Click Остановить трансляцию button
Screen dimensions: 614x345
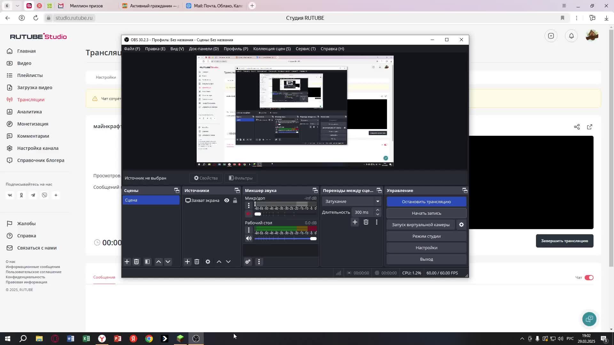point(426,202)
